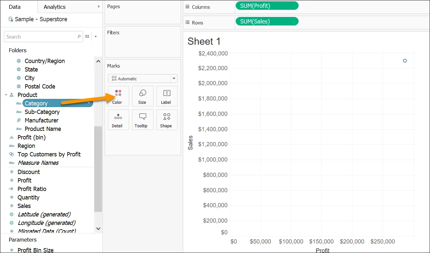Click the globe icon beside City
This screenshot has width=430, height=253.
coord(19,78)
